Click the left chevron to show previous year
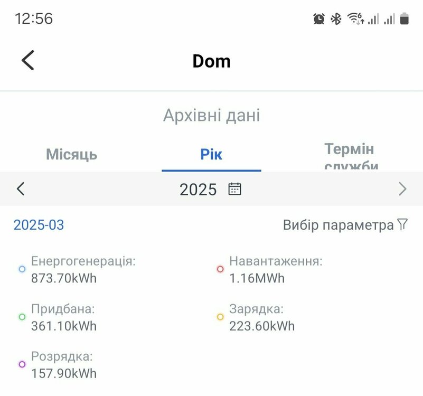 [x=21, y=188]
